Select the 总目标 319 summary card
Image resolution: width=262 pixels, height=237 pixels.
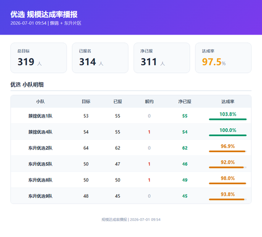[39, 58]
